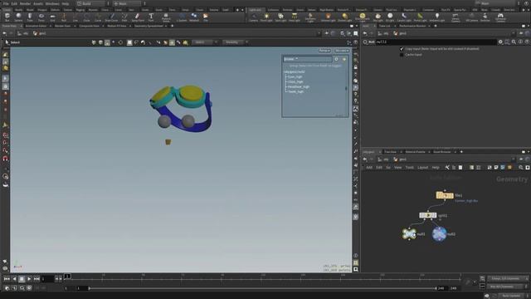Click the timeline range slider end handle
Viewport: 531px width, 299px height.
click(436, 288)
